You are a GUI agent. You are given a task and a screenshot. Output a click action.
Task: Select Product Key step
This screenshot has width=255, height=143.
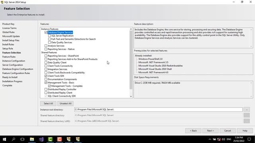8,24
